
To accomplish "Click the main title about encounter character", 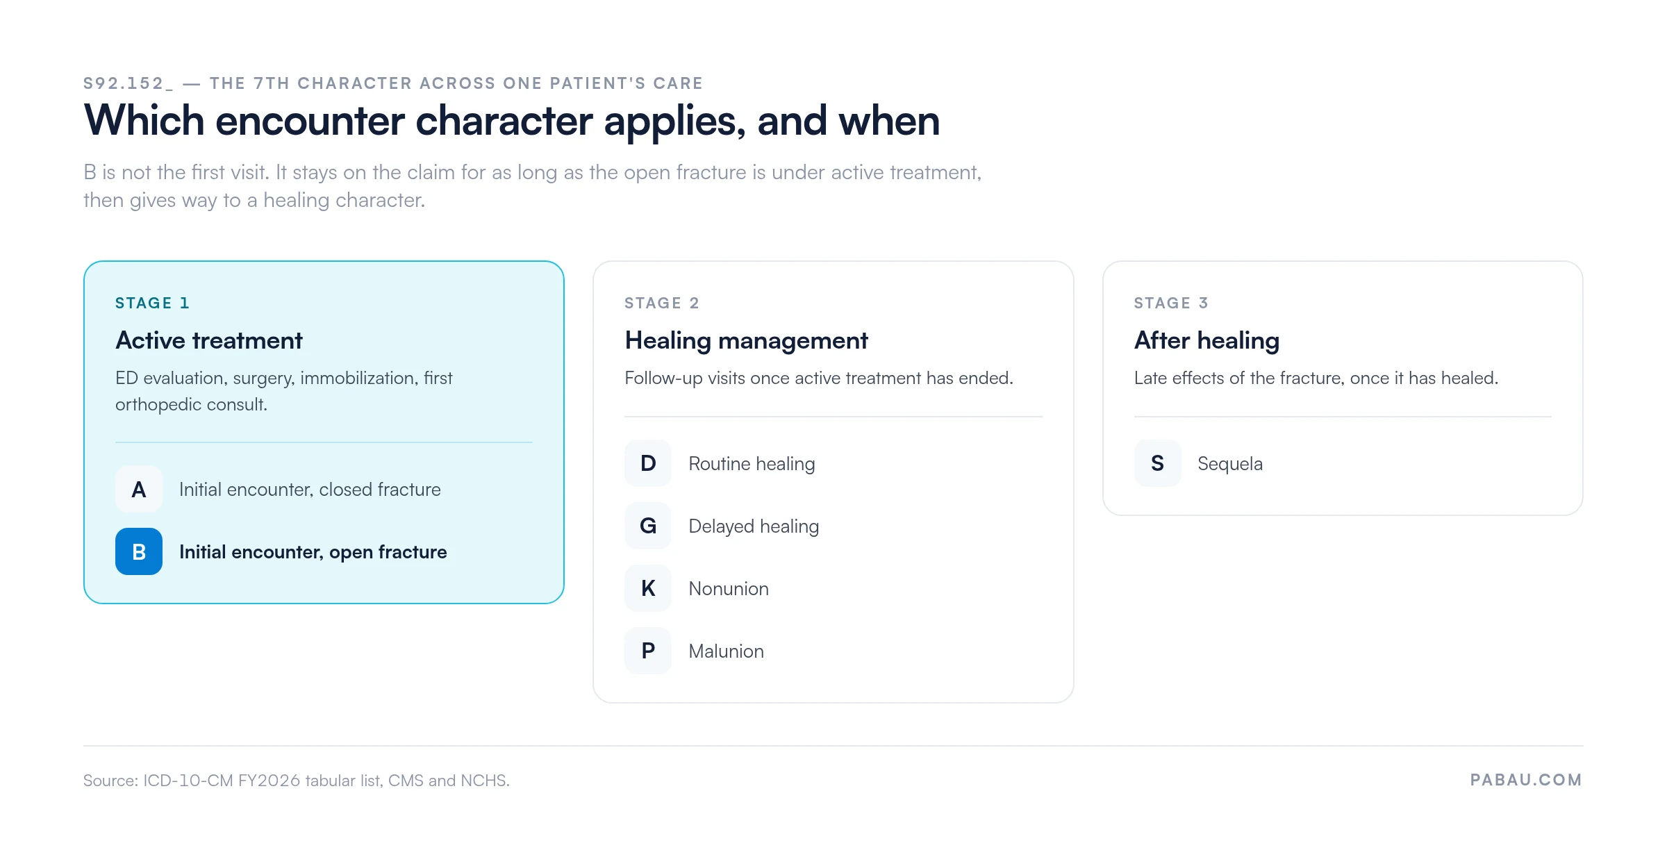I will tap(512, 121).
